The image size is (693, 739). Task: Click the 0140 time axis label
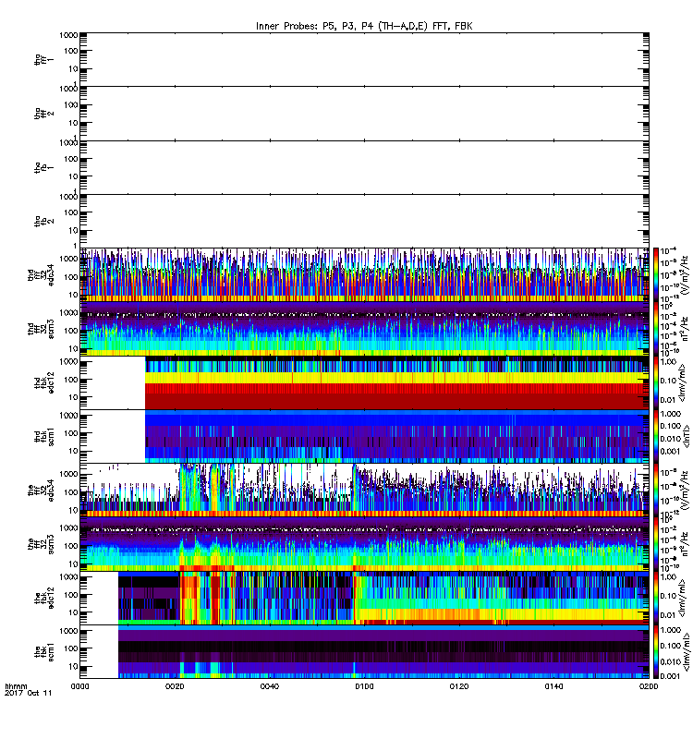553,686
